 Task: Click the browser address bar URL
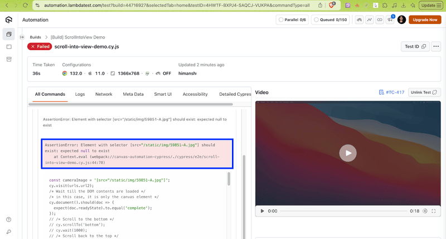click(x=177, y=6)
